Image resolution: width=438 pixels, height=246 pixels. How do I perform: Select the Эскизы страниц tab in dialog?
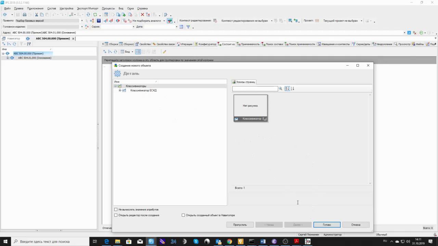[x=244, y=82]
